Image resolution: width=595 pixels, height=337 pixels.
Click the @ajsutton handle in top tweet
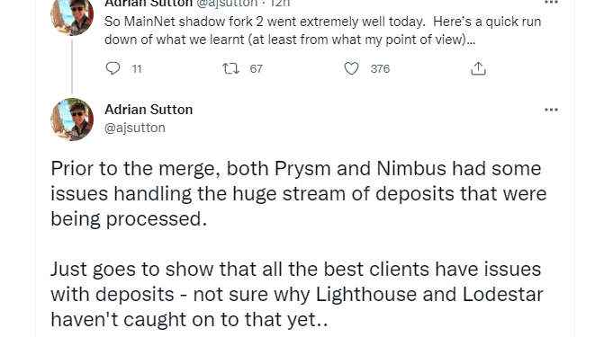(227, 4)
